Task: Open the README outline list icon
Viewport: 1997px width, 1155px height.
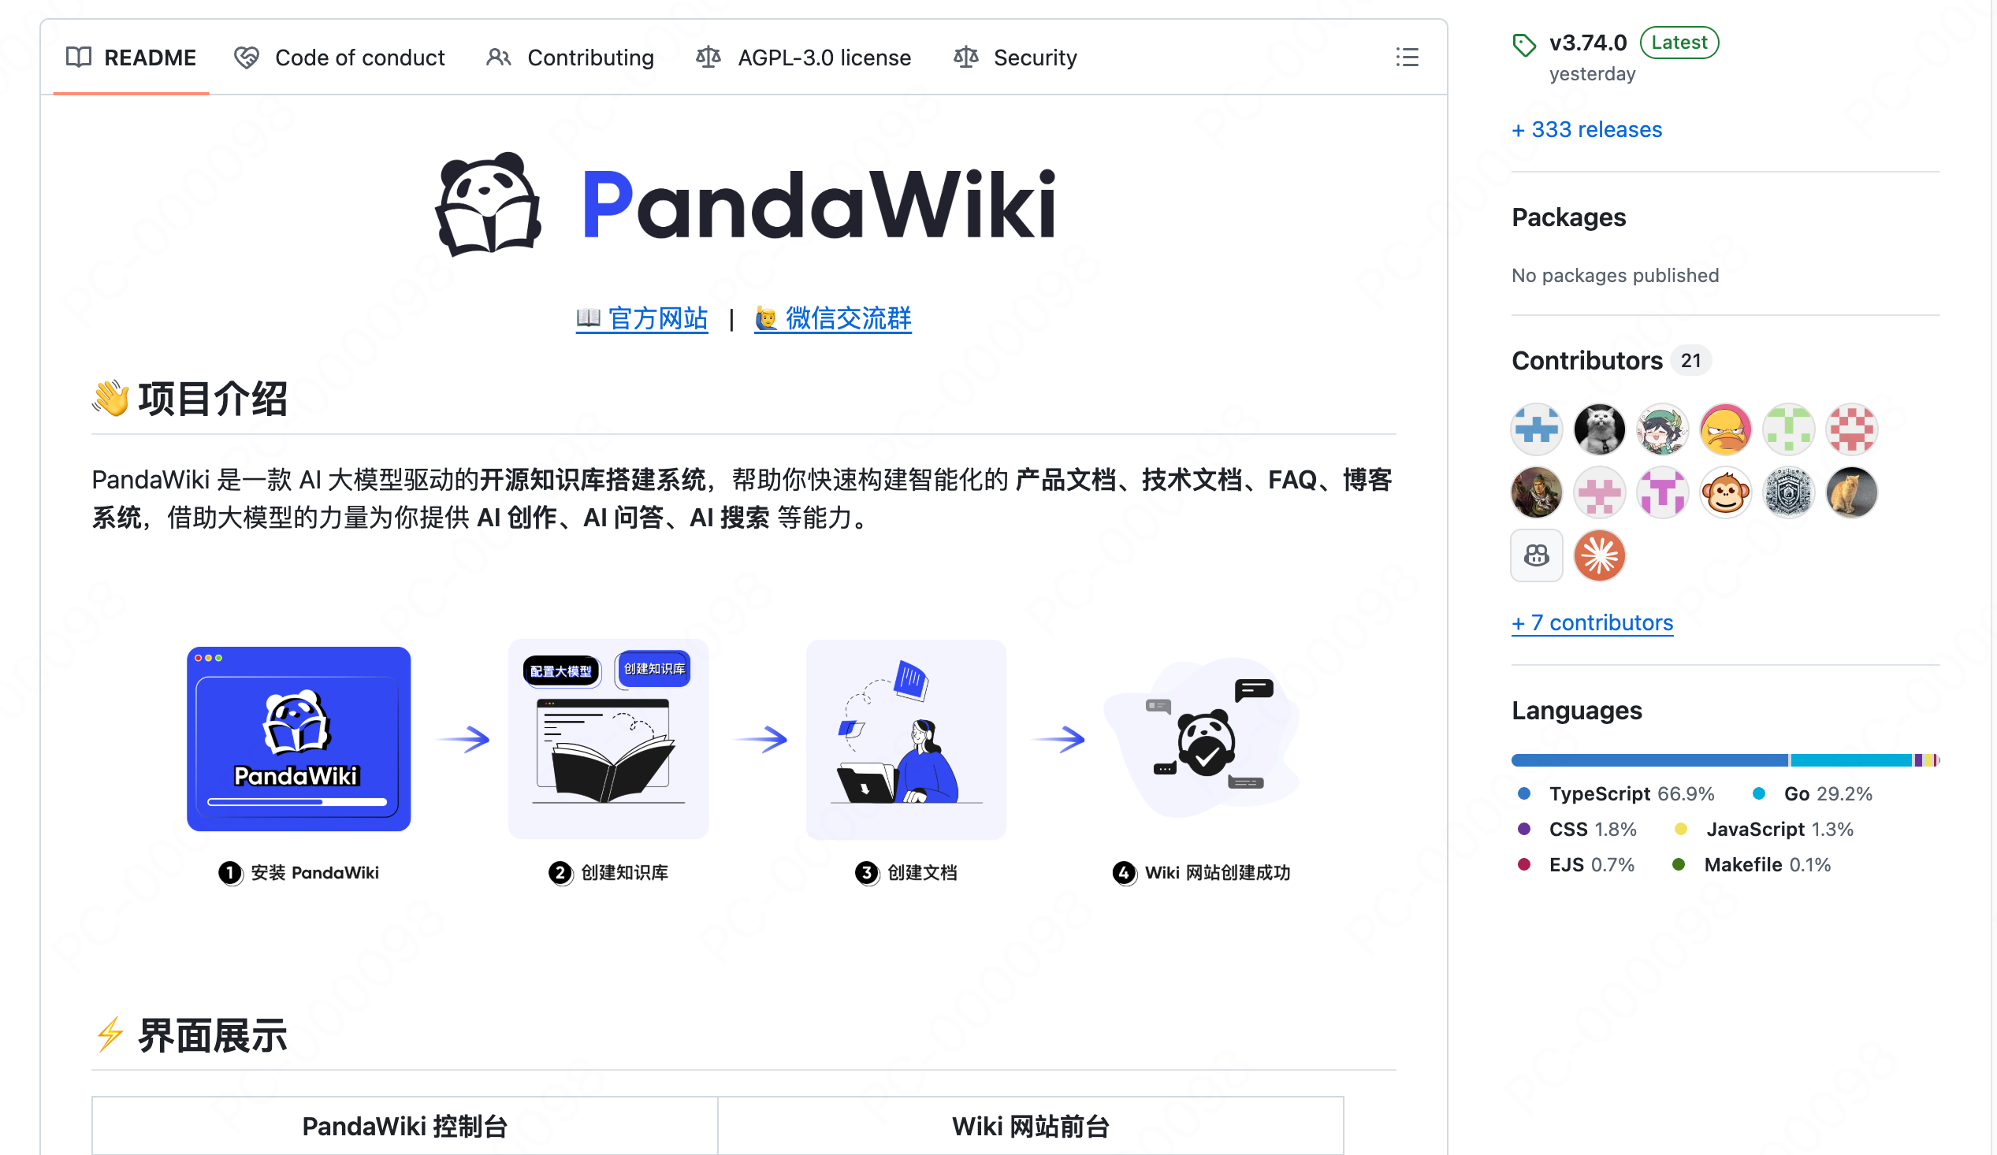Action: (1407, 57)
